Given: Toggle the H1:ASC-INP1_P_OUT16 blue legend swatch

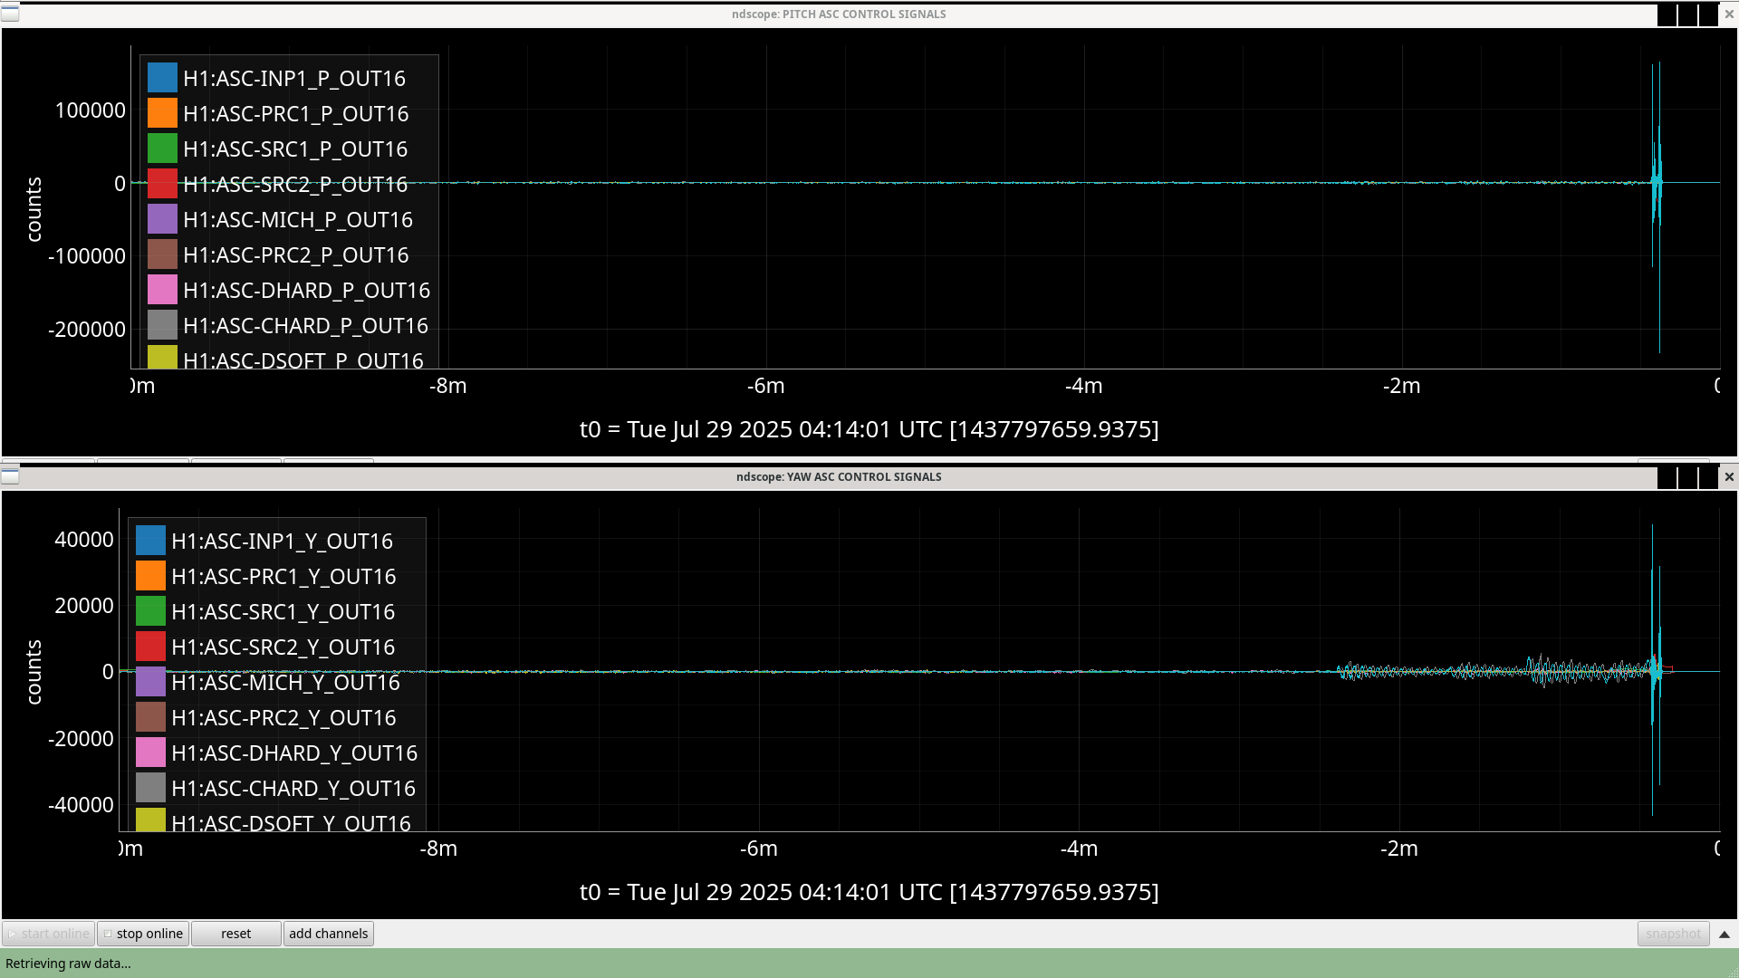Looking at the screenshot, I should pos(162,78).
